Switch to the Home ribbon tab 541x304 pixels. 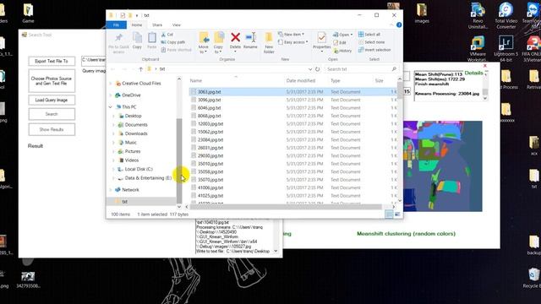point(137,25)
